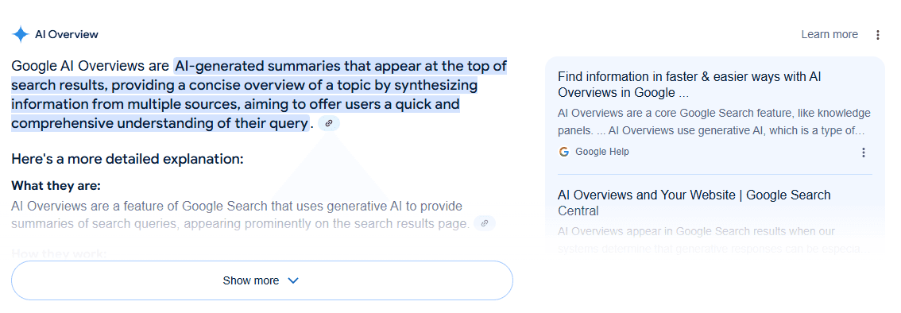901x313 pixels.
Task: Click the 'AI Overviews are a feature' paragraph
Action: coord(242,214)
